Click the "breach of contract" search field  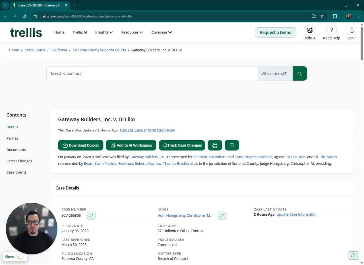[x=152, y=74]
